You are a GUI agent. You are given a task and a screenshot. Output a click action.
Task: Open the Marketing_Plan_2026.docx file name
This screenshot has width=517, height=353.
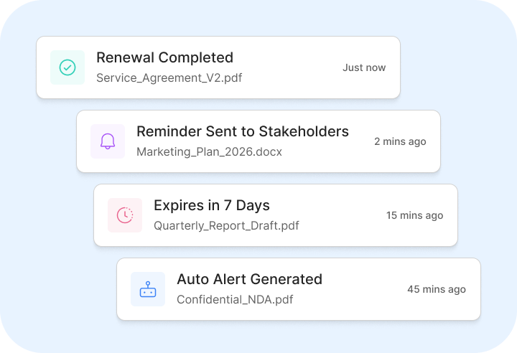click(209, 151)
